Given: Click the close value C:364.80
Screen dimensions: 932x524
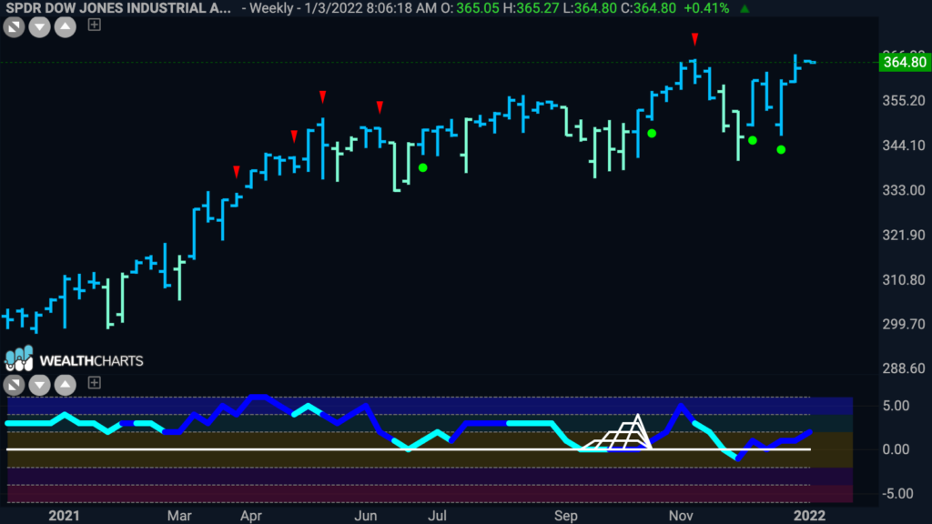Looking at the screenshot, I should (648, 8).
